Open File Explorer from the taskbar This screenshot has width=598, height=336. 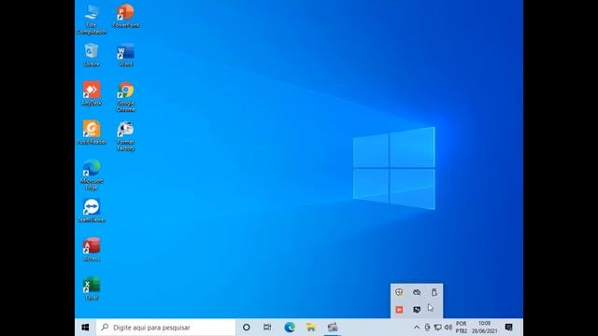(x=311, y=328)
